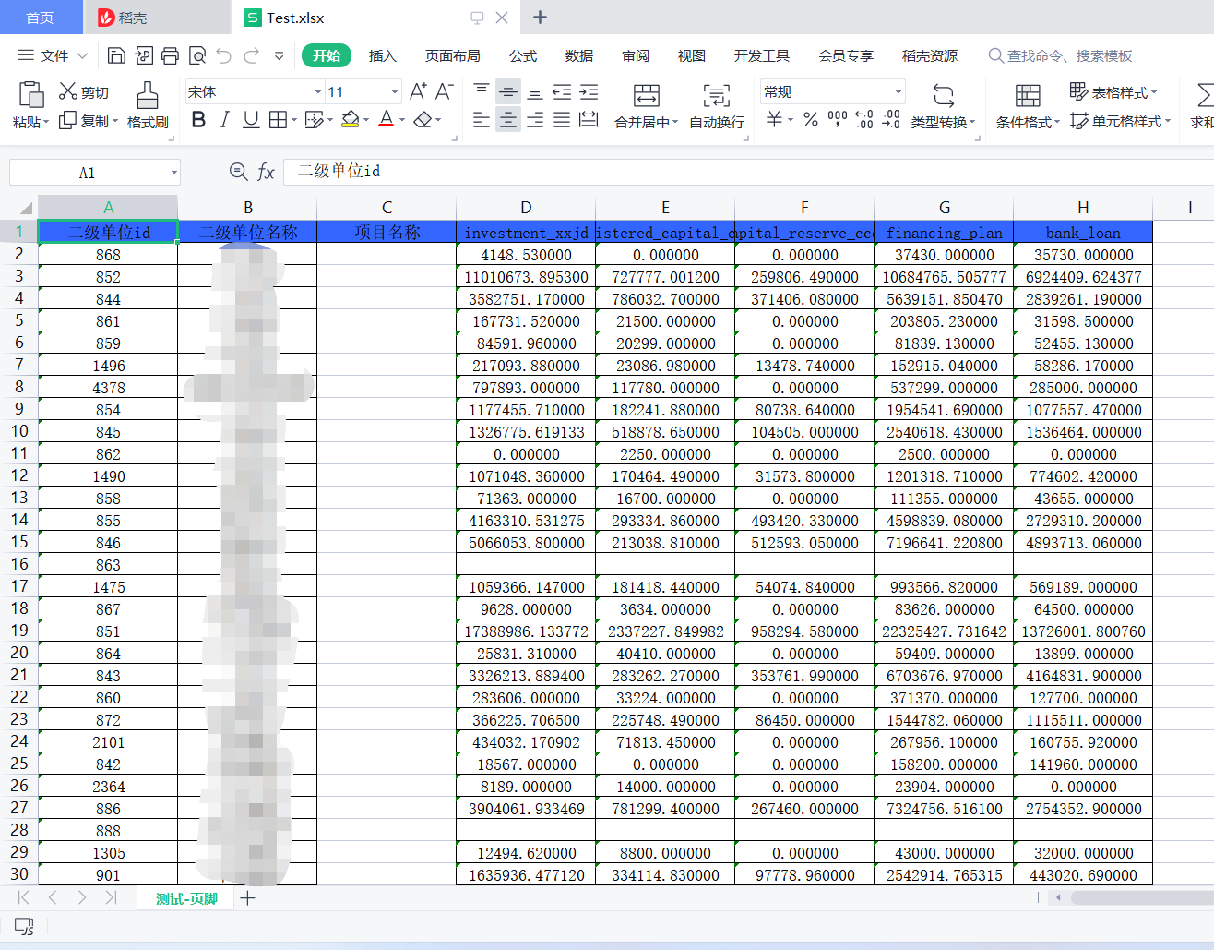The height and width of the screenshot is (950, 1214).
Task: Switch to the 数据 ribbon tab
Action: (578, 55)
